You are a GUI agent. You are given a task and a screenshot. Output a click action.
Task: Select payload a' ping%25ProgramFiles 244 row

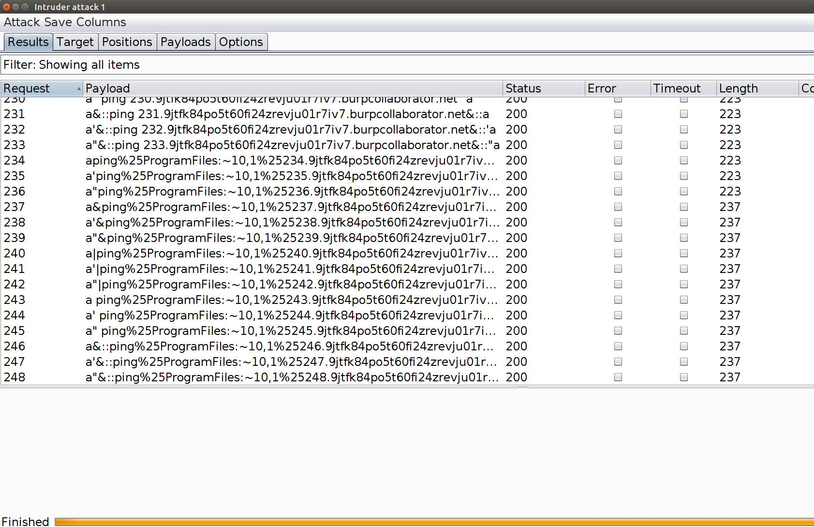(290, 315)
